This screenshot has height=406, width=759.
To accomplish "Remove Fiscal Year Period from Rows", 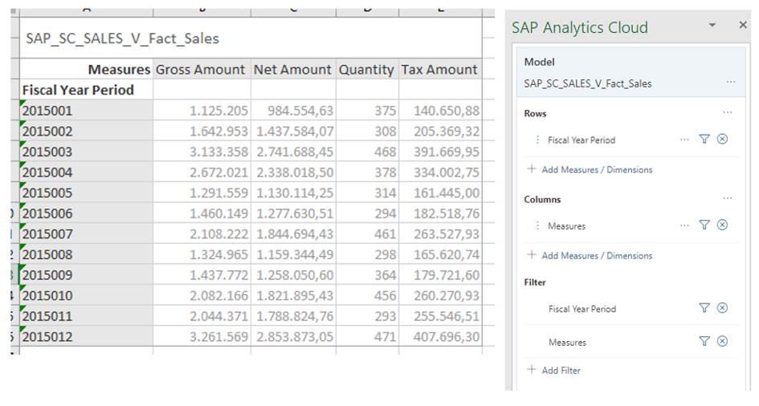I will coord(722,140).
